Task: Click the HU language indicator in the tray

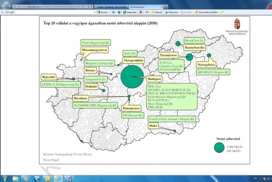Action: 255,178
